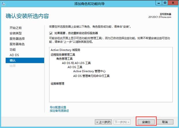
Task: Open 导出配置设置 link
Action: pos(58,107)
